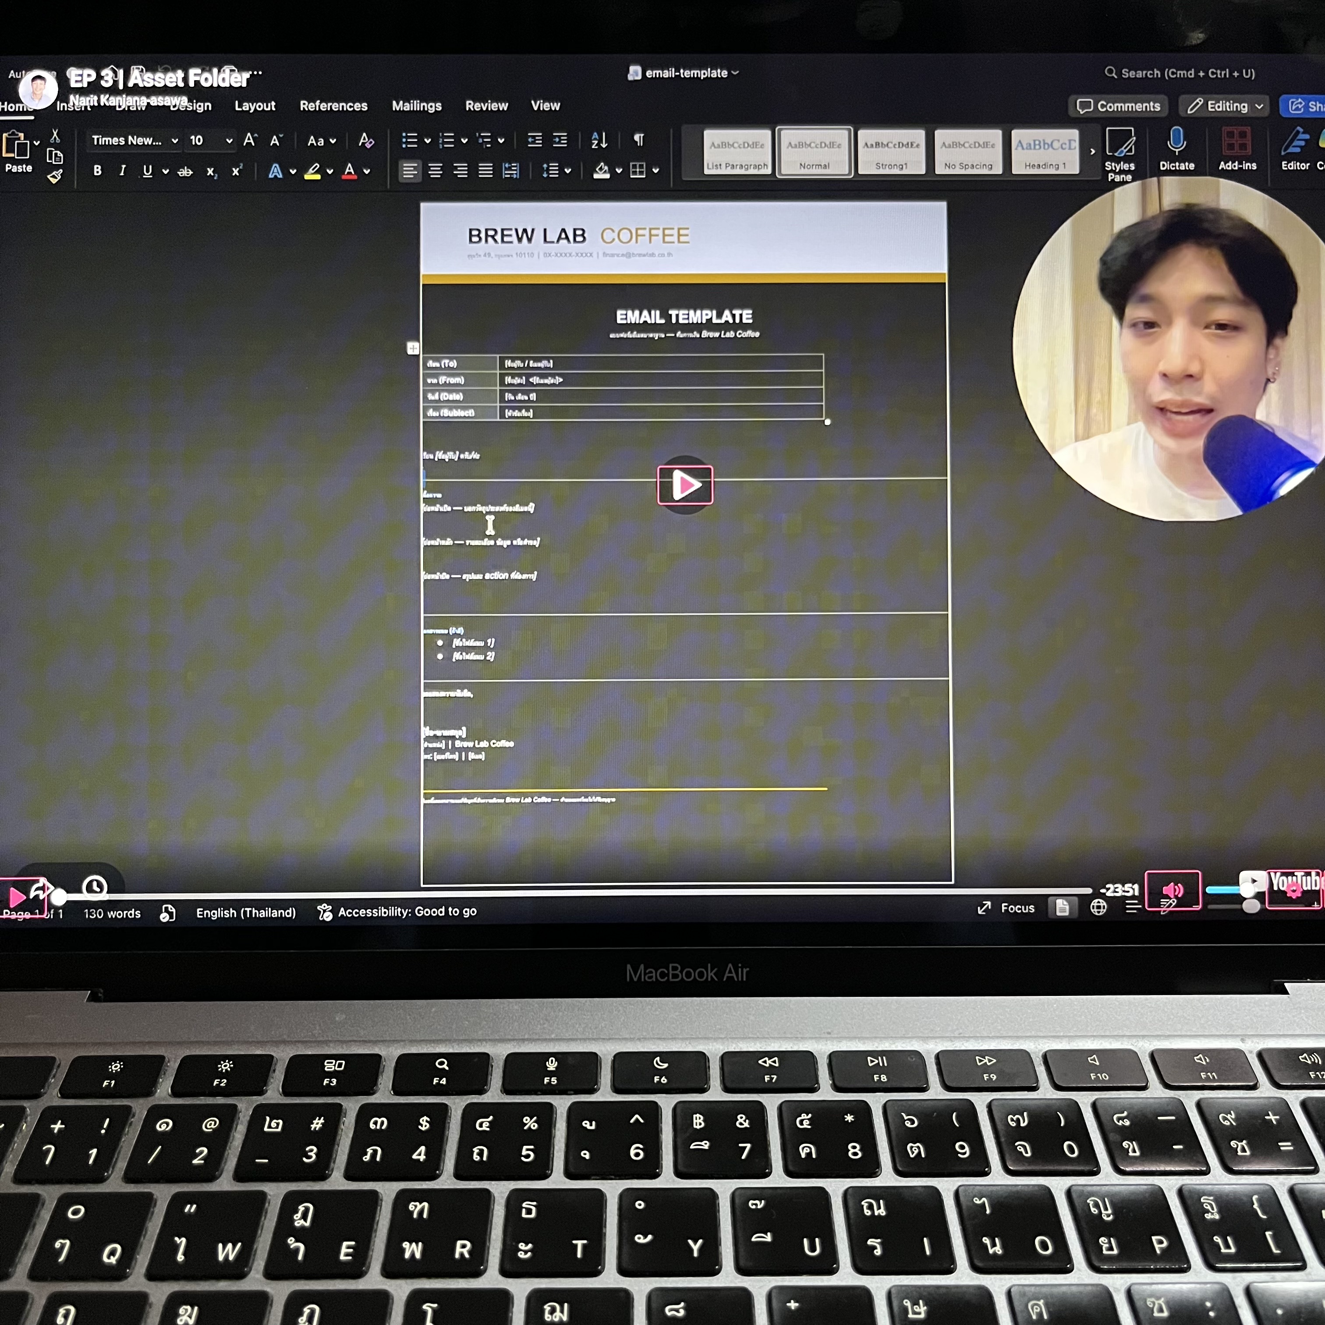The image size is (1325, 1325).
Task: Expand the numbered list dropdown arrow
Action: pos(464,141)
